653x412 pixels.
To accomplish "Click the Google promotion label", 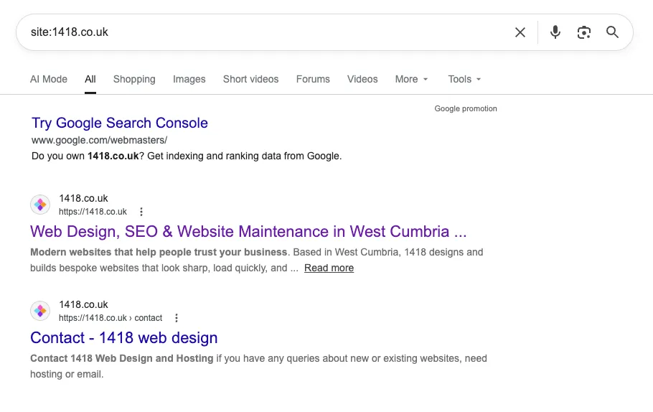I will 466,108.
